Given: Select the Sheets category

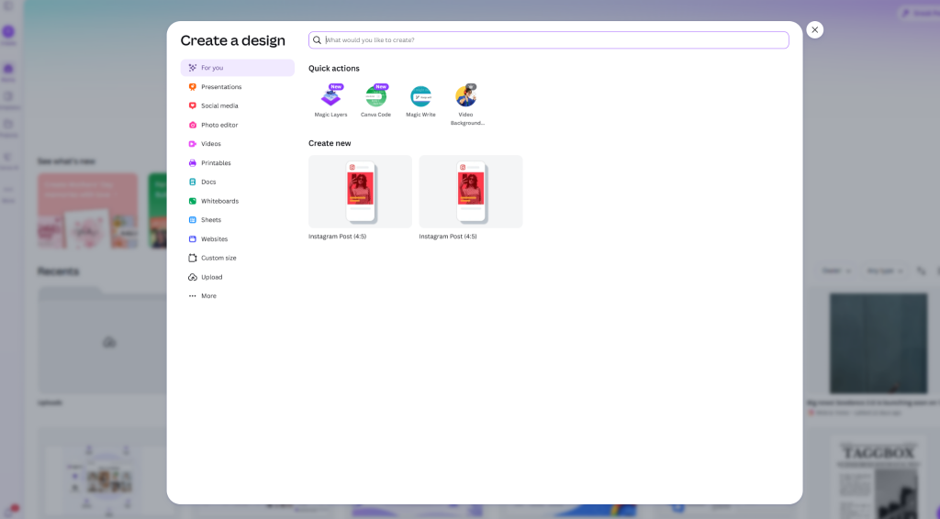Looking at the screenshot, I should [x=238, y=220].
